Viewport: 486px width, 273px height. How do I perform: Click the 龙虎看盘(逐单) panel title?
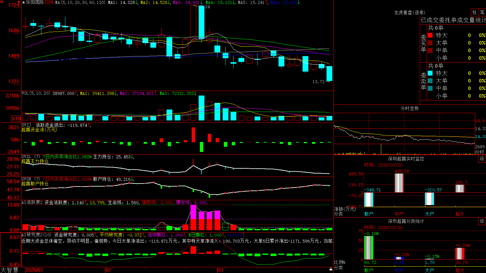[x=409, y=12]
